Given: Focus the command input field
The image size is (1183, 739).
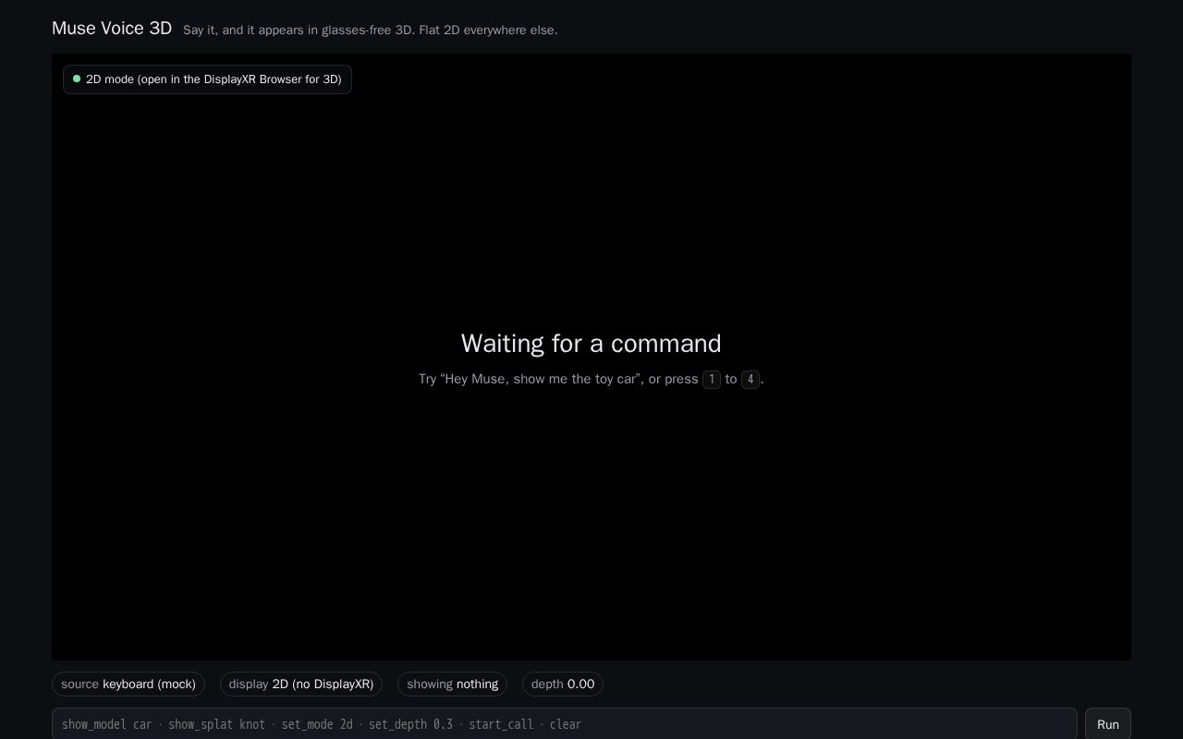Looking at the screenshot, I should [x=565, y=724].
